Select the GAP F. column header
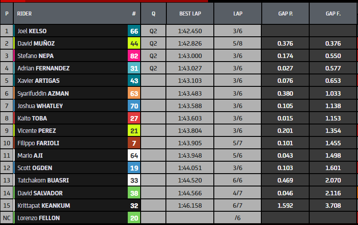 click(333, 14)
